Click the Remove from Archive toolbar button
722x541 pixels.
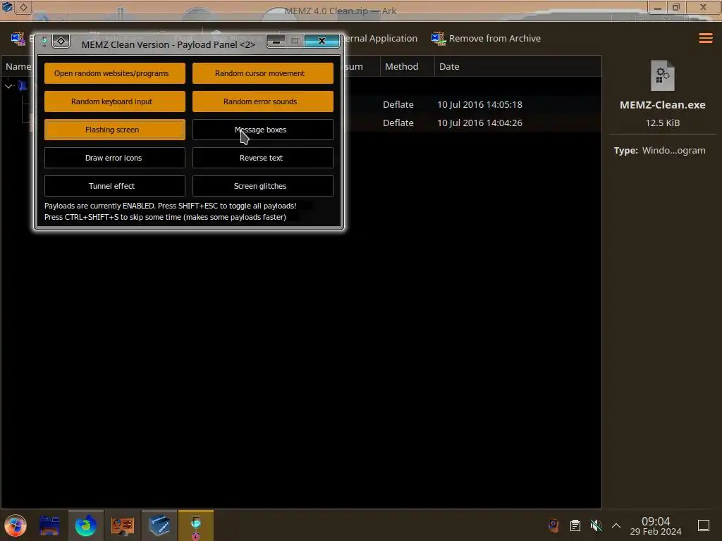[486, 39]
